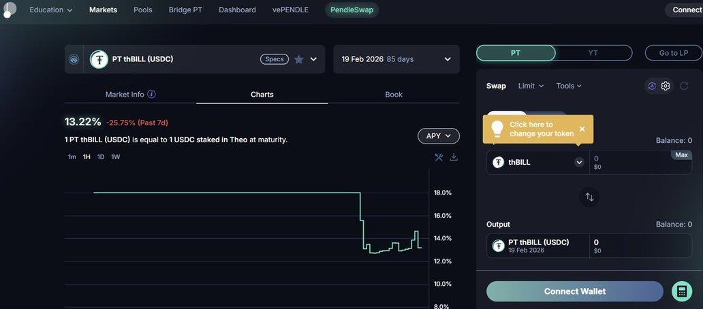This screenshot has height=309, width=703.
Task: Click the Pendle logo in header
Action: coord(9,10)
